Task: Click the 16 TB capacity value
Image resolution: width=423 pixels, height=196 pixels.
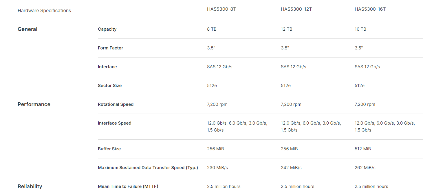Action: point(360,29)
